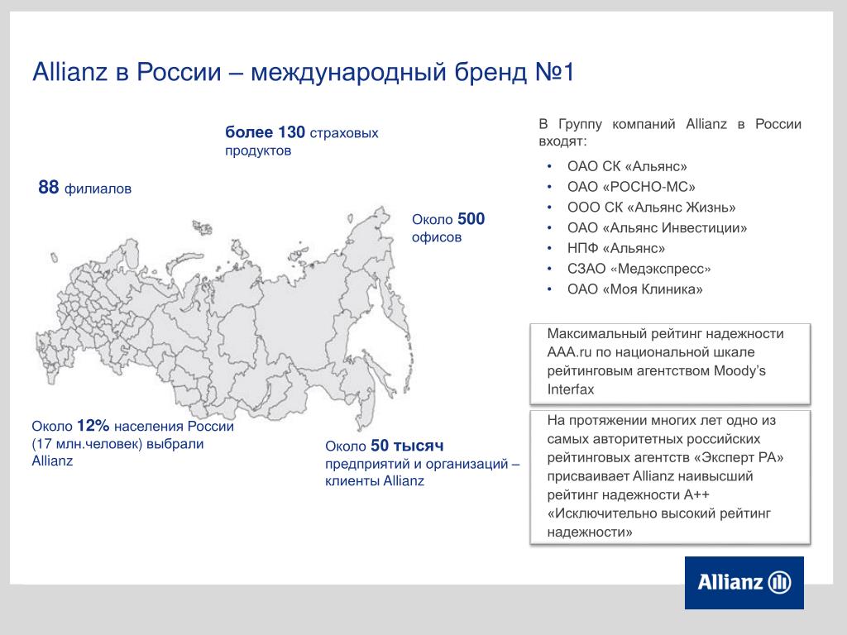Click the box about «Эксперт РА» A++ rating
Viewport: 847px width, 635px height.
tap(670, 477)
